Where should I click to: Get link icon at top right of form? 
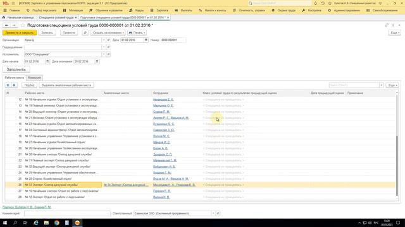pyautogui.click(x=387, y=25)
